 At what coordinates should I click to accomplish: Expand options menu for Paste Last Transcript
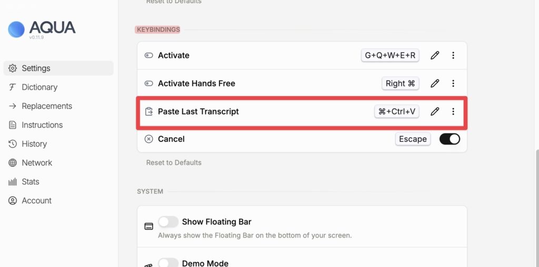pos(453,111)
